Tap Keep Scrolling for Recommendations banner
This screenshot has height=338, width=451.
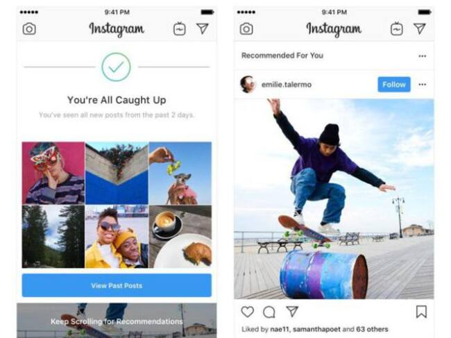(117, 321)
